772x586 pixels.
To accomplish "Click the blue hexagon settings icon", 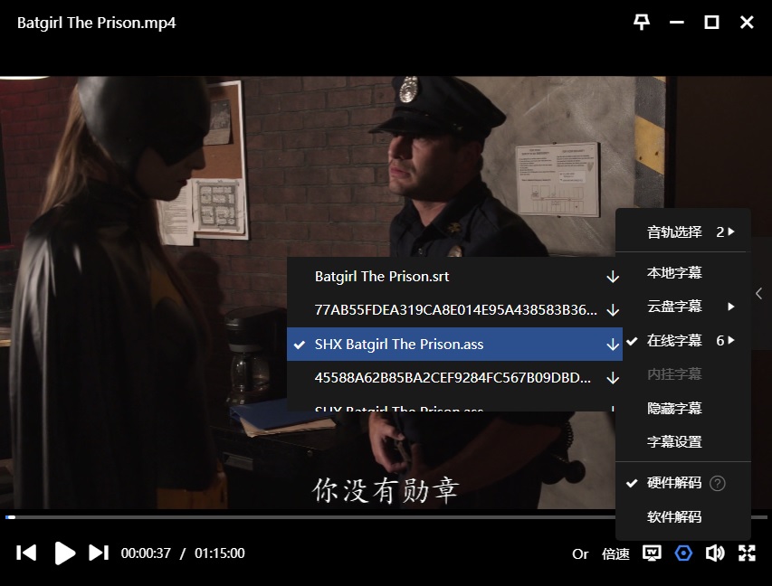I will 683,553.
